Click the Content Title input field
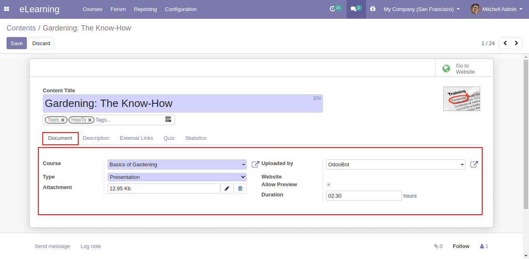This screenshot has height=259, width=529. point(183,104)
